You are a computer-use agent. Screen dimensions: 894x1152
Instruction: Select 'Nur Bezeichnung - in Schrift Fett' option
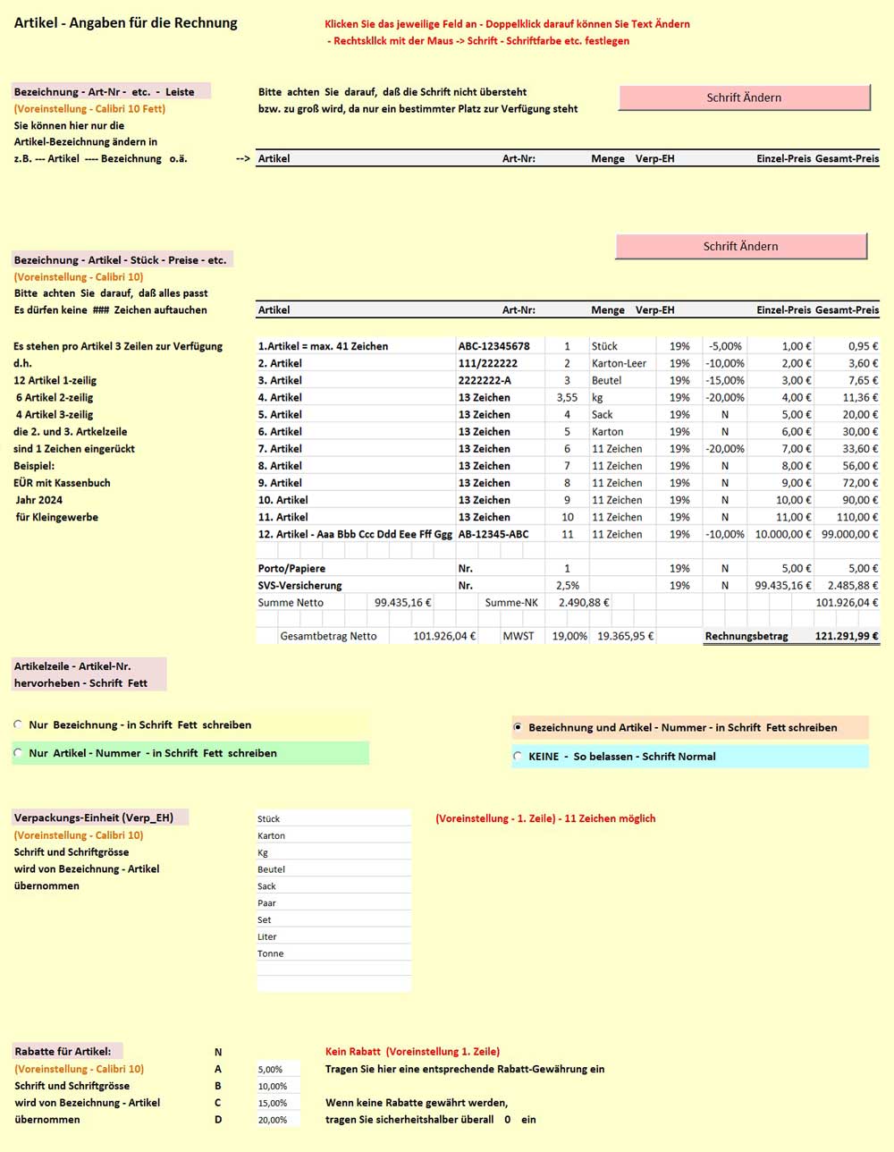point(19,725)
